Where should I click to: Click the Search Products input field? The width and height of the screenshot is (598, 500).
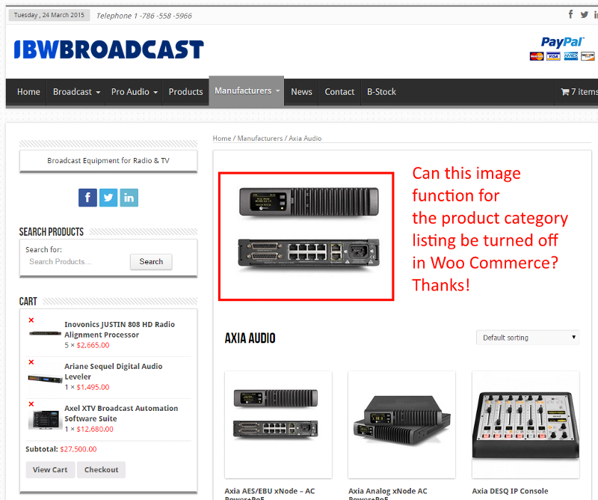tap(76, 262)
